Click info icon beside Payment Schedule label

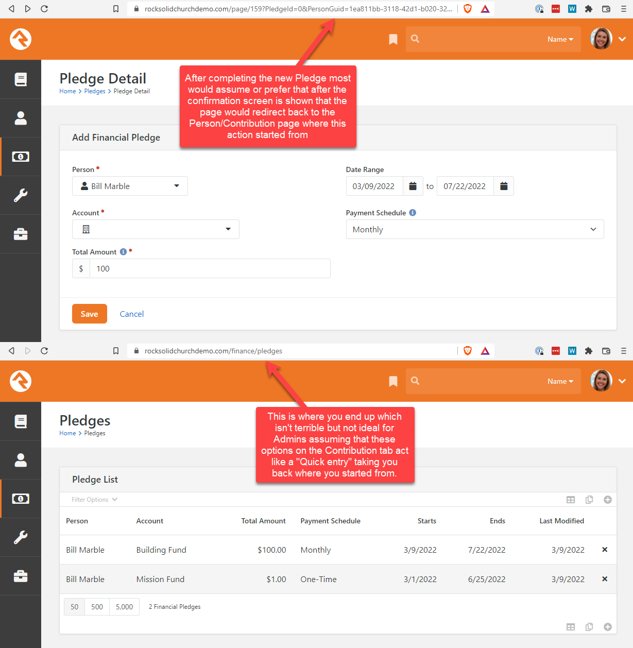pos(413,213)
